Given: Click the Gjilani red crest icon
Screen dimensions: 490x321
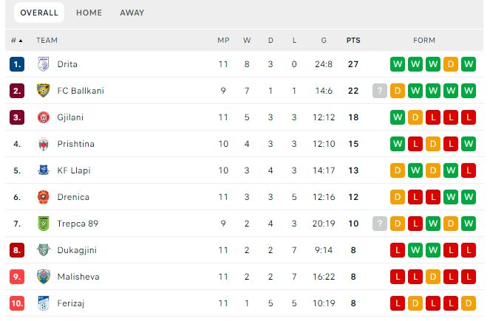Looking at the screenshot, I should pos(44,117).
